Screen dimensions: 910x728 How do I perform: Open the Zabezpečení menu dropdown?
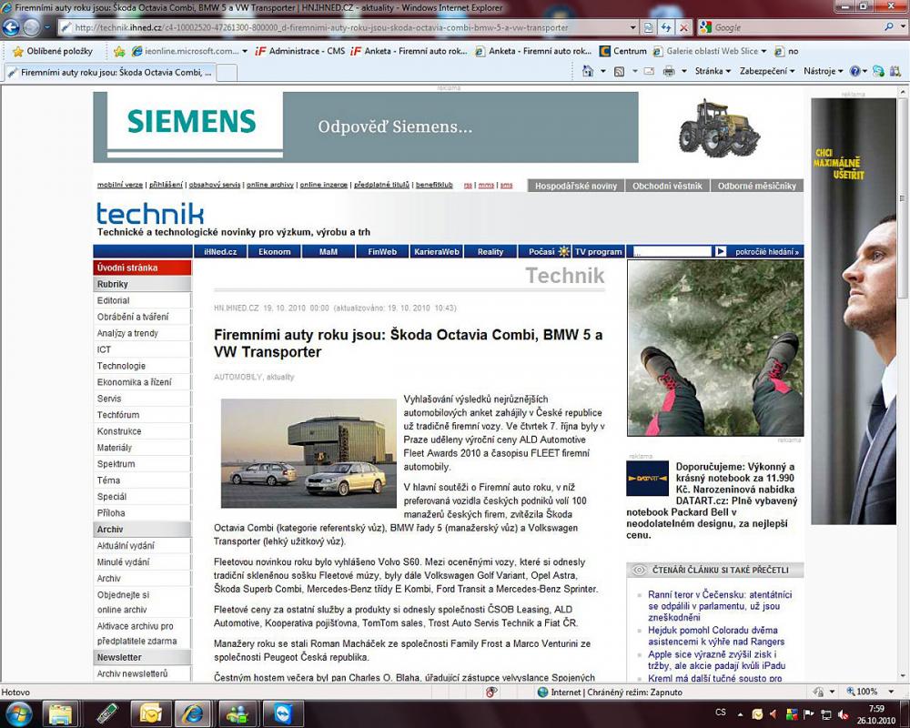click(x=766, y=71)
